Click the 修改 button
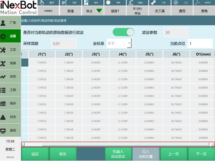Viewport: 215px width, 161px height. tap(63, 154)
